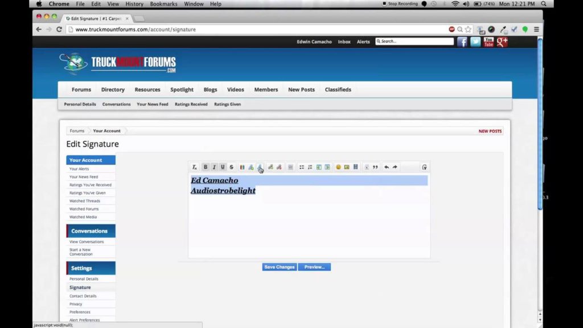Open the Members navigation tab
This screenshot has width=583, height=328.
(266, 89)
